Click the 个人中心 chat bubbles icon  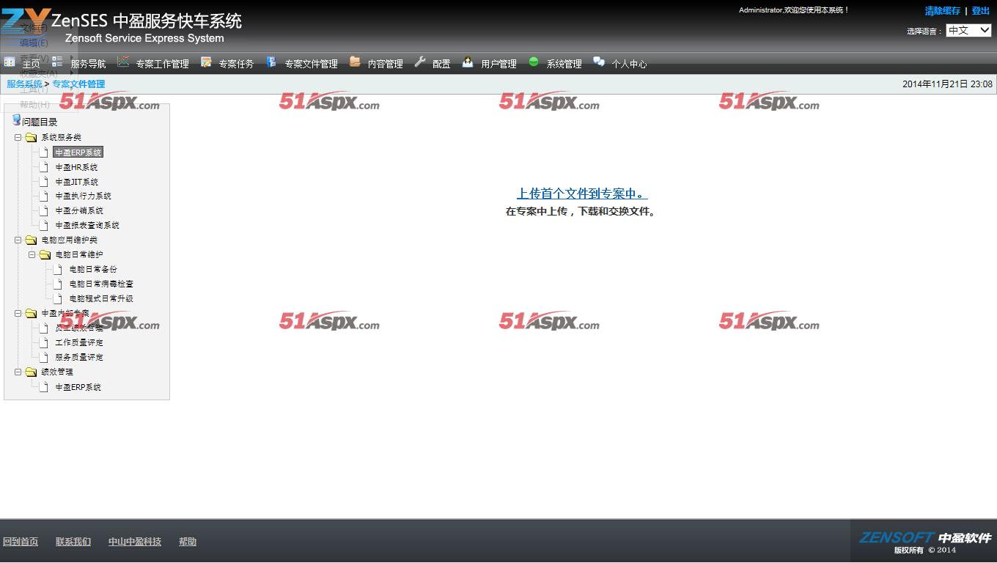point(599,62)
